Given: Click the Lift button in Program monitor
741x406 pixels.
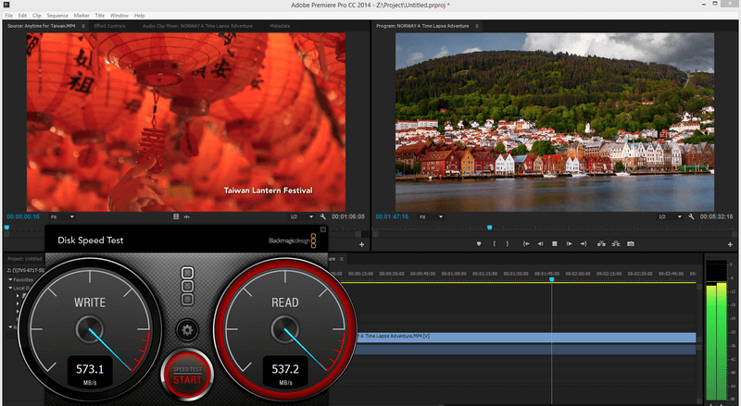Looking at the screenshot, I should [x=601, y=244].
